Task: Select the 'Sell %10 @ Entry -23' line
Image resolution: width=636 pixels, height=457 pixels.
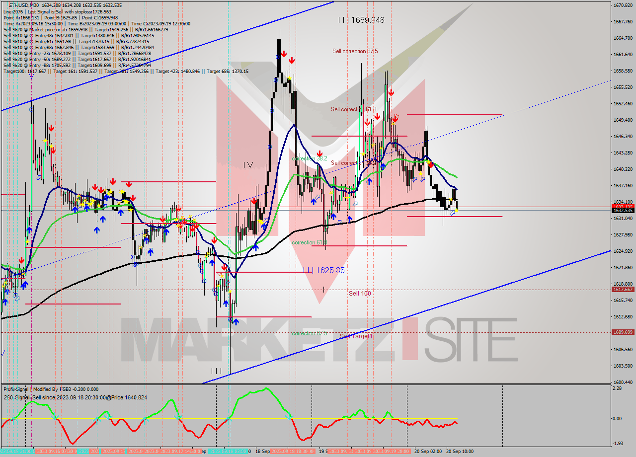Action: (x=77, y=54)
